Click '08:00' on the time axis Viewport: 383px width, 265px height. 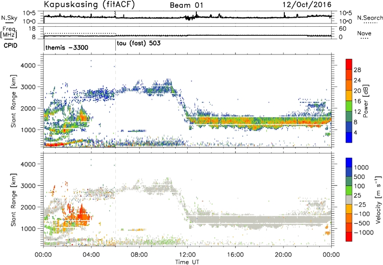click(139, 255)
